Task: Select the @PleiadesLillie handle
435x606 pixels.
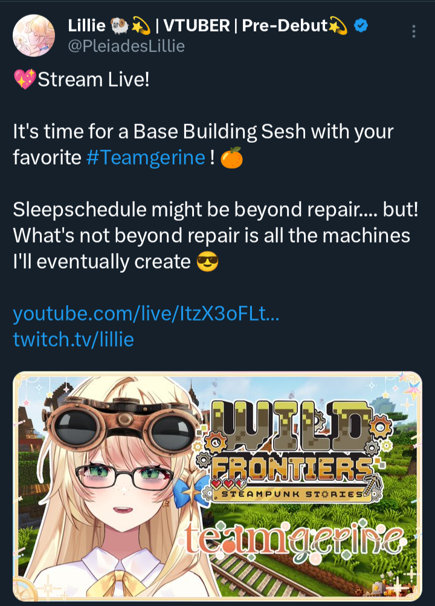Action: click(x=126, y=47)
